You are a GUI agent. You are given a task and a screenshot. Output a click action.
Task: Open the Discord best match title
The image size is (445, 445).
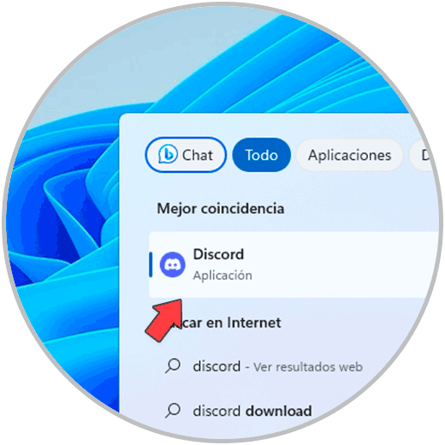coord(218,254)
